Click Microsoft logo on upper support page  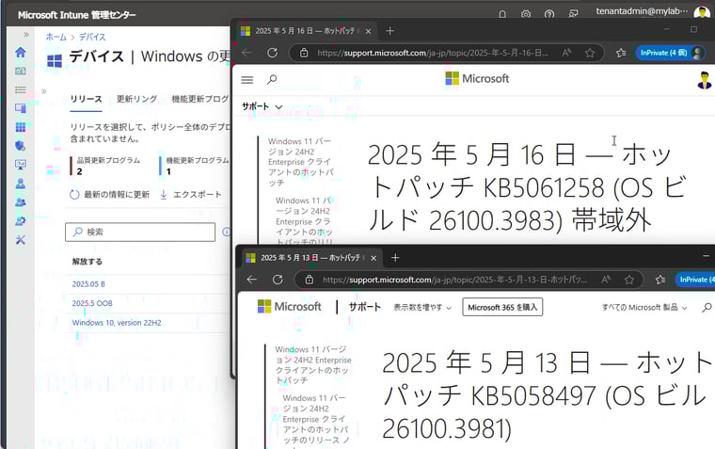click(x=477, y=78)
